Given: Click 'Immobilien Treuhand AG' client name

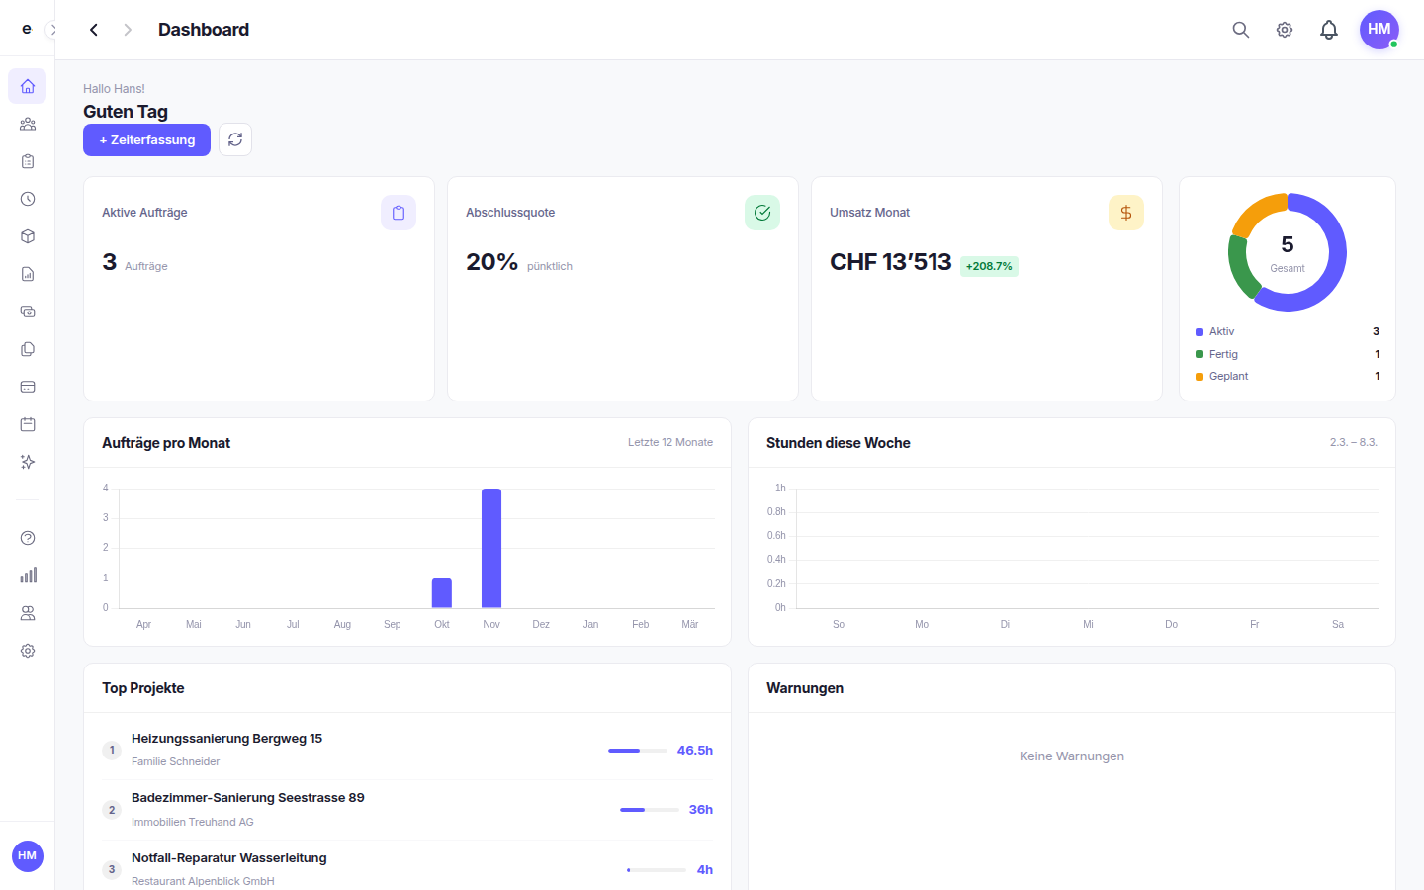Looking at the screenshot, I should [193, 822].
